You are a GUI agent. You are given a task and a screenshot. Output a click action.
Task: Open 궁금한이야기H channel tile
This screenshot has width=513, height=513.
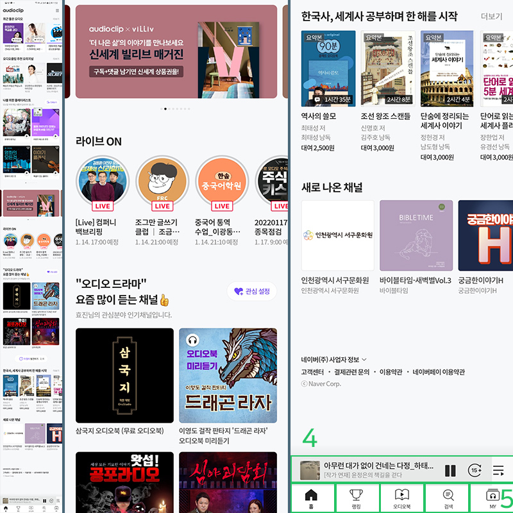[x=485, y=235]
